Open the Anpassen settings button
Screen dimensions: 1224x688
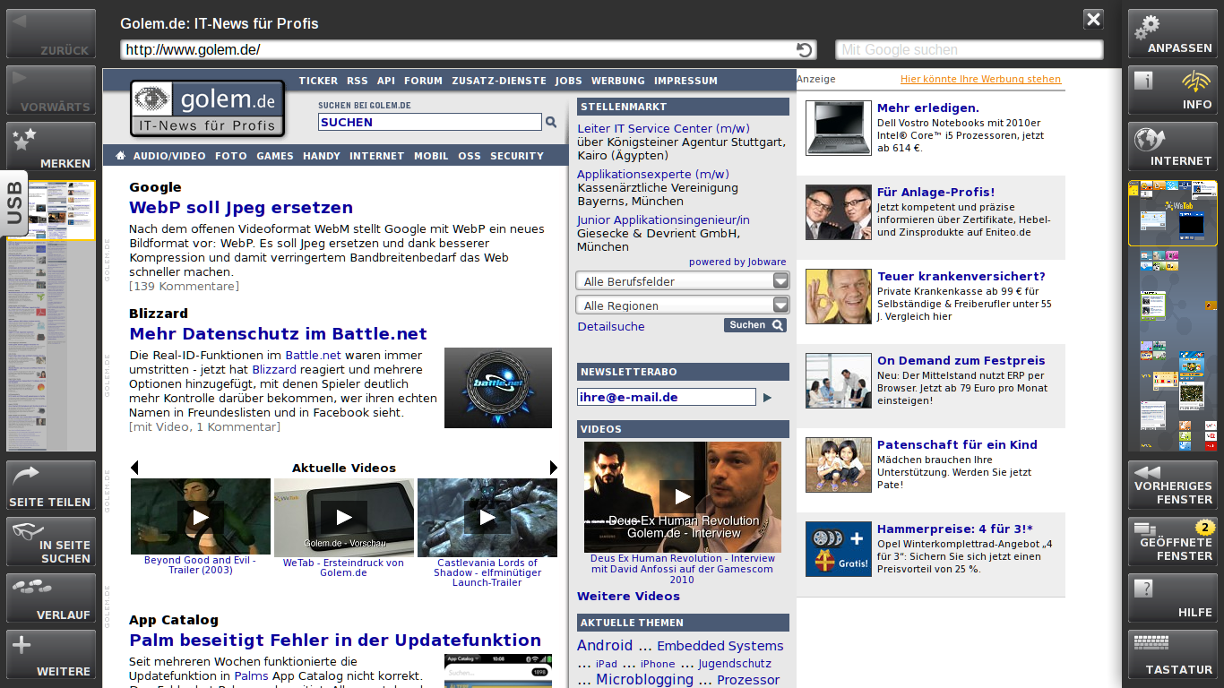1172,34
